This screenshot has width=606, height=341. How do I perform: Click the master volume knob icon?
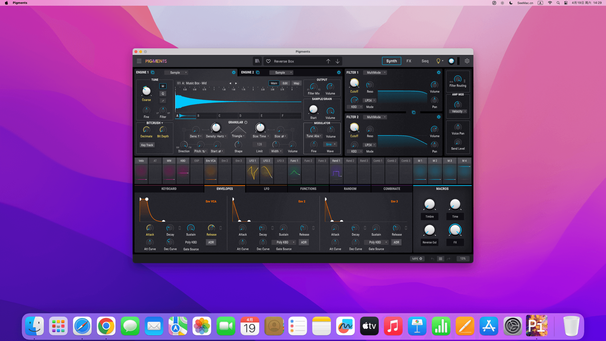click(x=452, y=61)
